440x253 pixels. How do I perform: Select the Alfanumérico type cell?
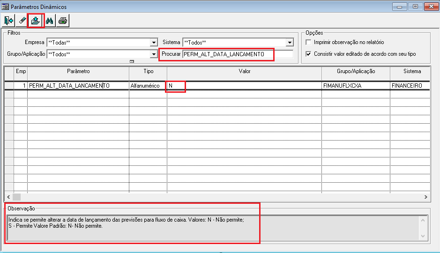[x=148, y=86]
